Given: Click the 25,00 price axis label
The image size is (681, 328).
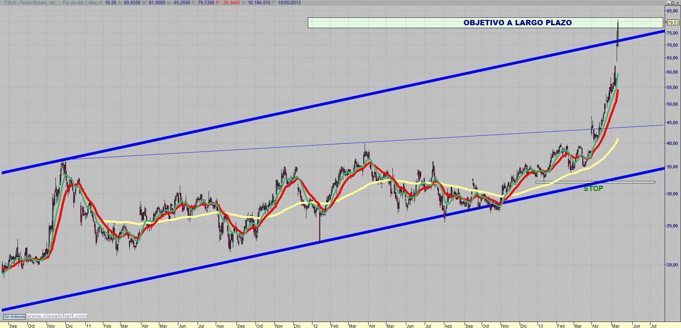Looking at the screenshot, I should click(672, 226).
